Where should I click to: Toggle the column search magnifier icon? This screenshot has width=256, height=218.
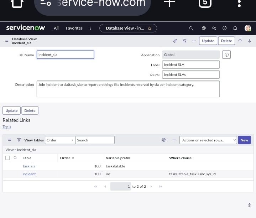coord(15,158)
